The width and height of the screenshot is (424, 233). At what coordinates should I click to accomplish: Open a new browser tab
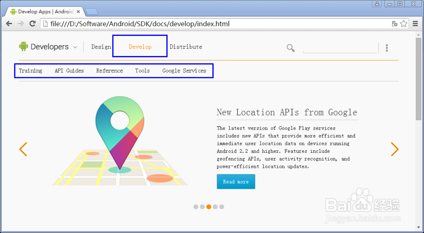click(x=92, y=12)
